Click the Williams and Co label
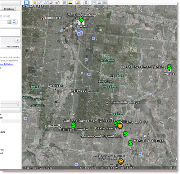The width and height of the screenshot is (180, 174). (x=133, y=122)
